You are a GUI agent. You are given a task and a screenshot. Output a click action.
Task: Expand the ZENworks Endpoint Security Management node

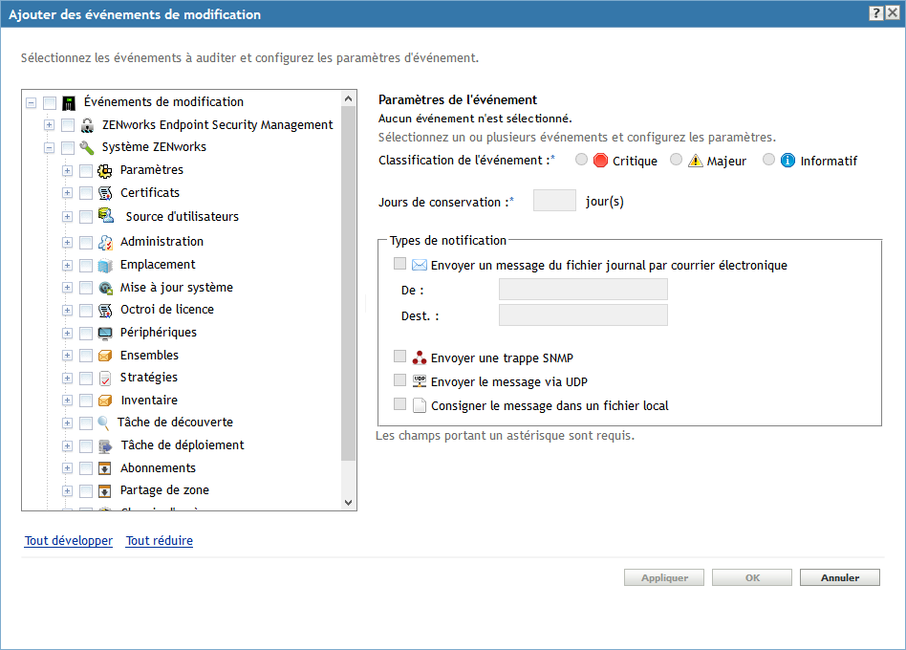(x=49, y=125)
